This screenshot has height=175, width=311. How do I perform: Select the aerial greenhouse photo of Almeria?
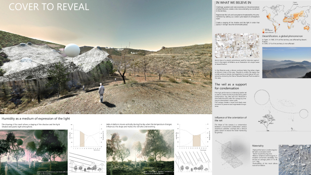(237, 46)
